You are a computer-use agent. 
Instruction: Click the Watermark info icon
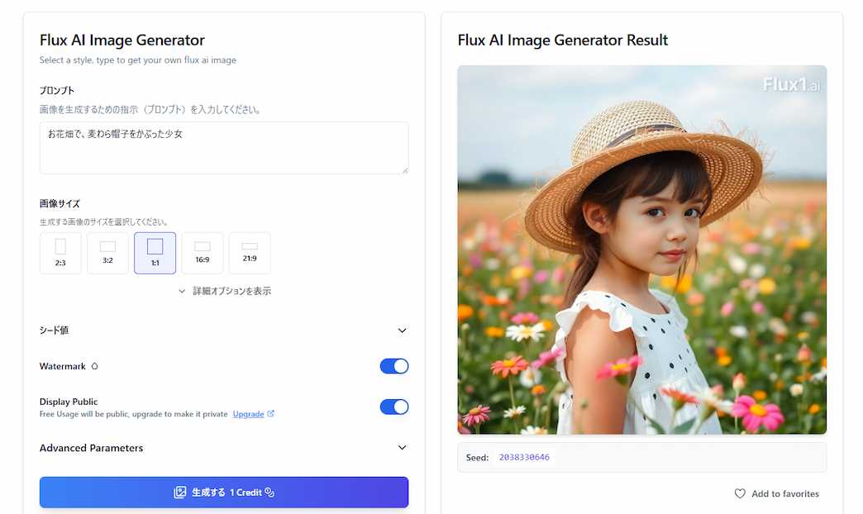coord(94,366)
